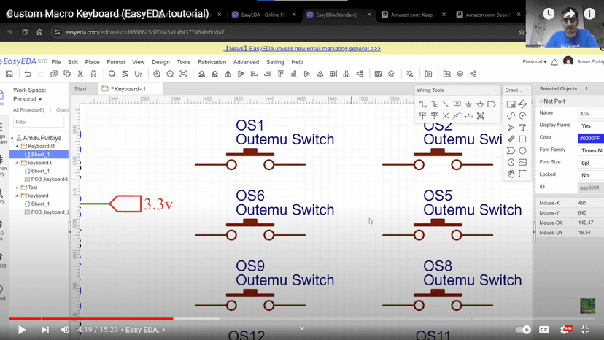Collapse the Keyboard-t1 project folder
This screenshot has width=604, height=340.
[x=17, y=147]
